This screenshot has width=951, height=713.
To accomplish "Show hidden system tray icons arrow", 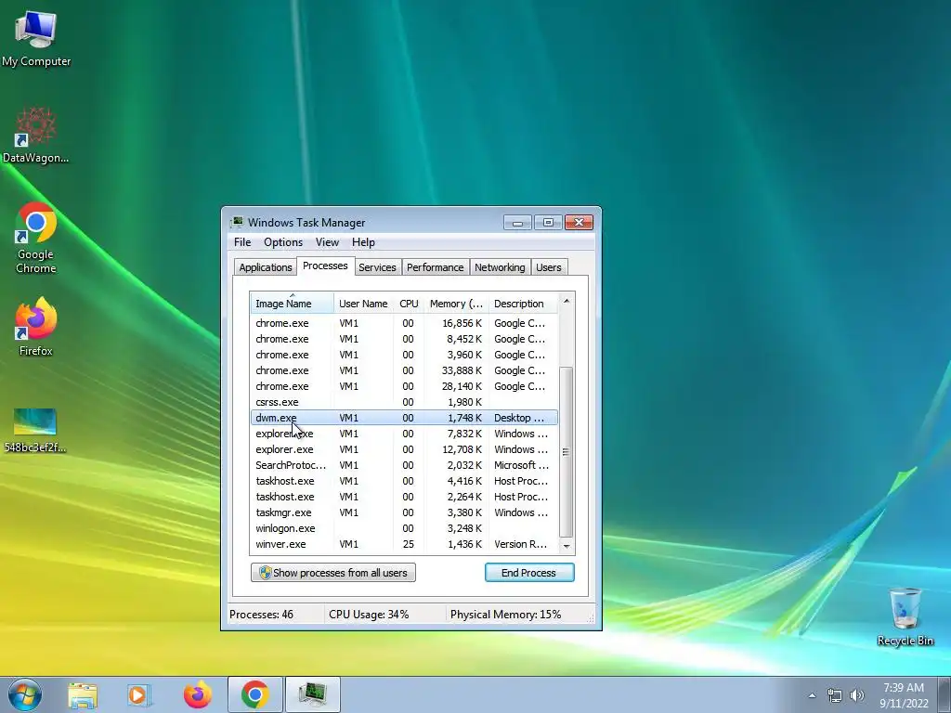I will pyautogui.click(x=812, y=695).
